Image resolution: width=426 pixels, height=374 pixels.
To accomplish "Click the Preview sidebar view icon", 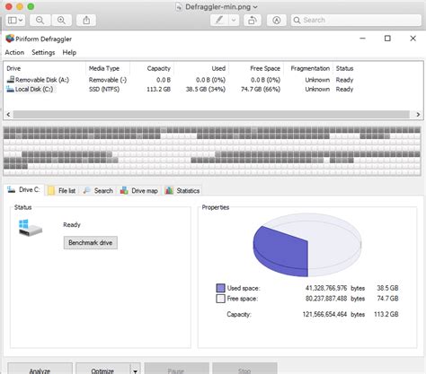I will point(13,21).
